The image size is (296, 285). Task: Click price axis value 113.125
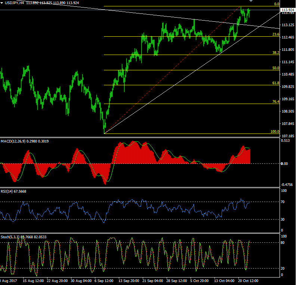pyautogui.click(x=288, y=25)
